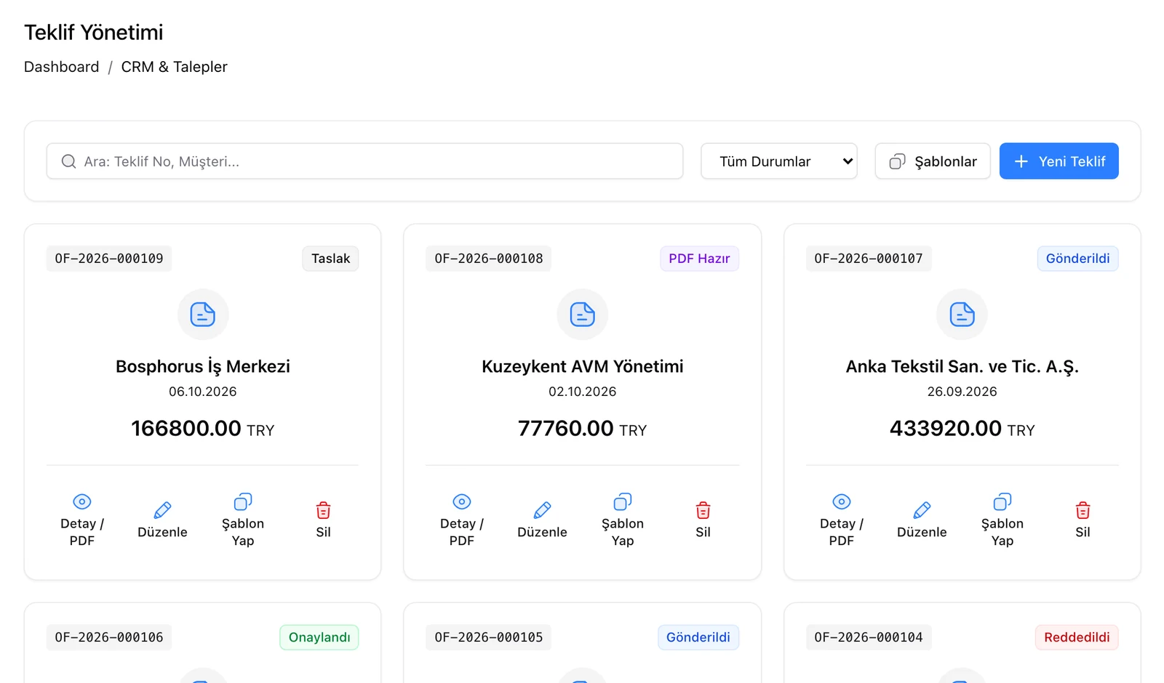1164x683 pixels.
Task: Open Detay / PDF for Bosphorus İş Merkezi
Action: 82,521
